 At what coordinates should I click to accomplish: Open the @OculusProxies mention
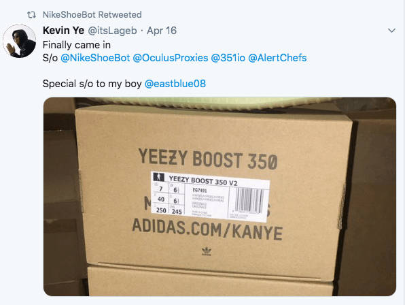point(171,58)
